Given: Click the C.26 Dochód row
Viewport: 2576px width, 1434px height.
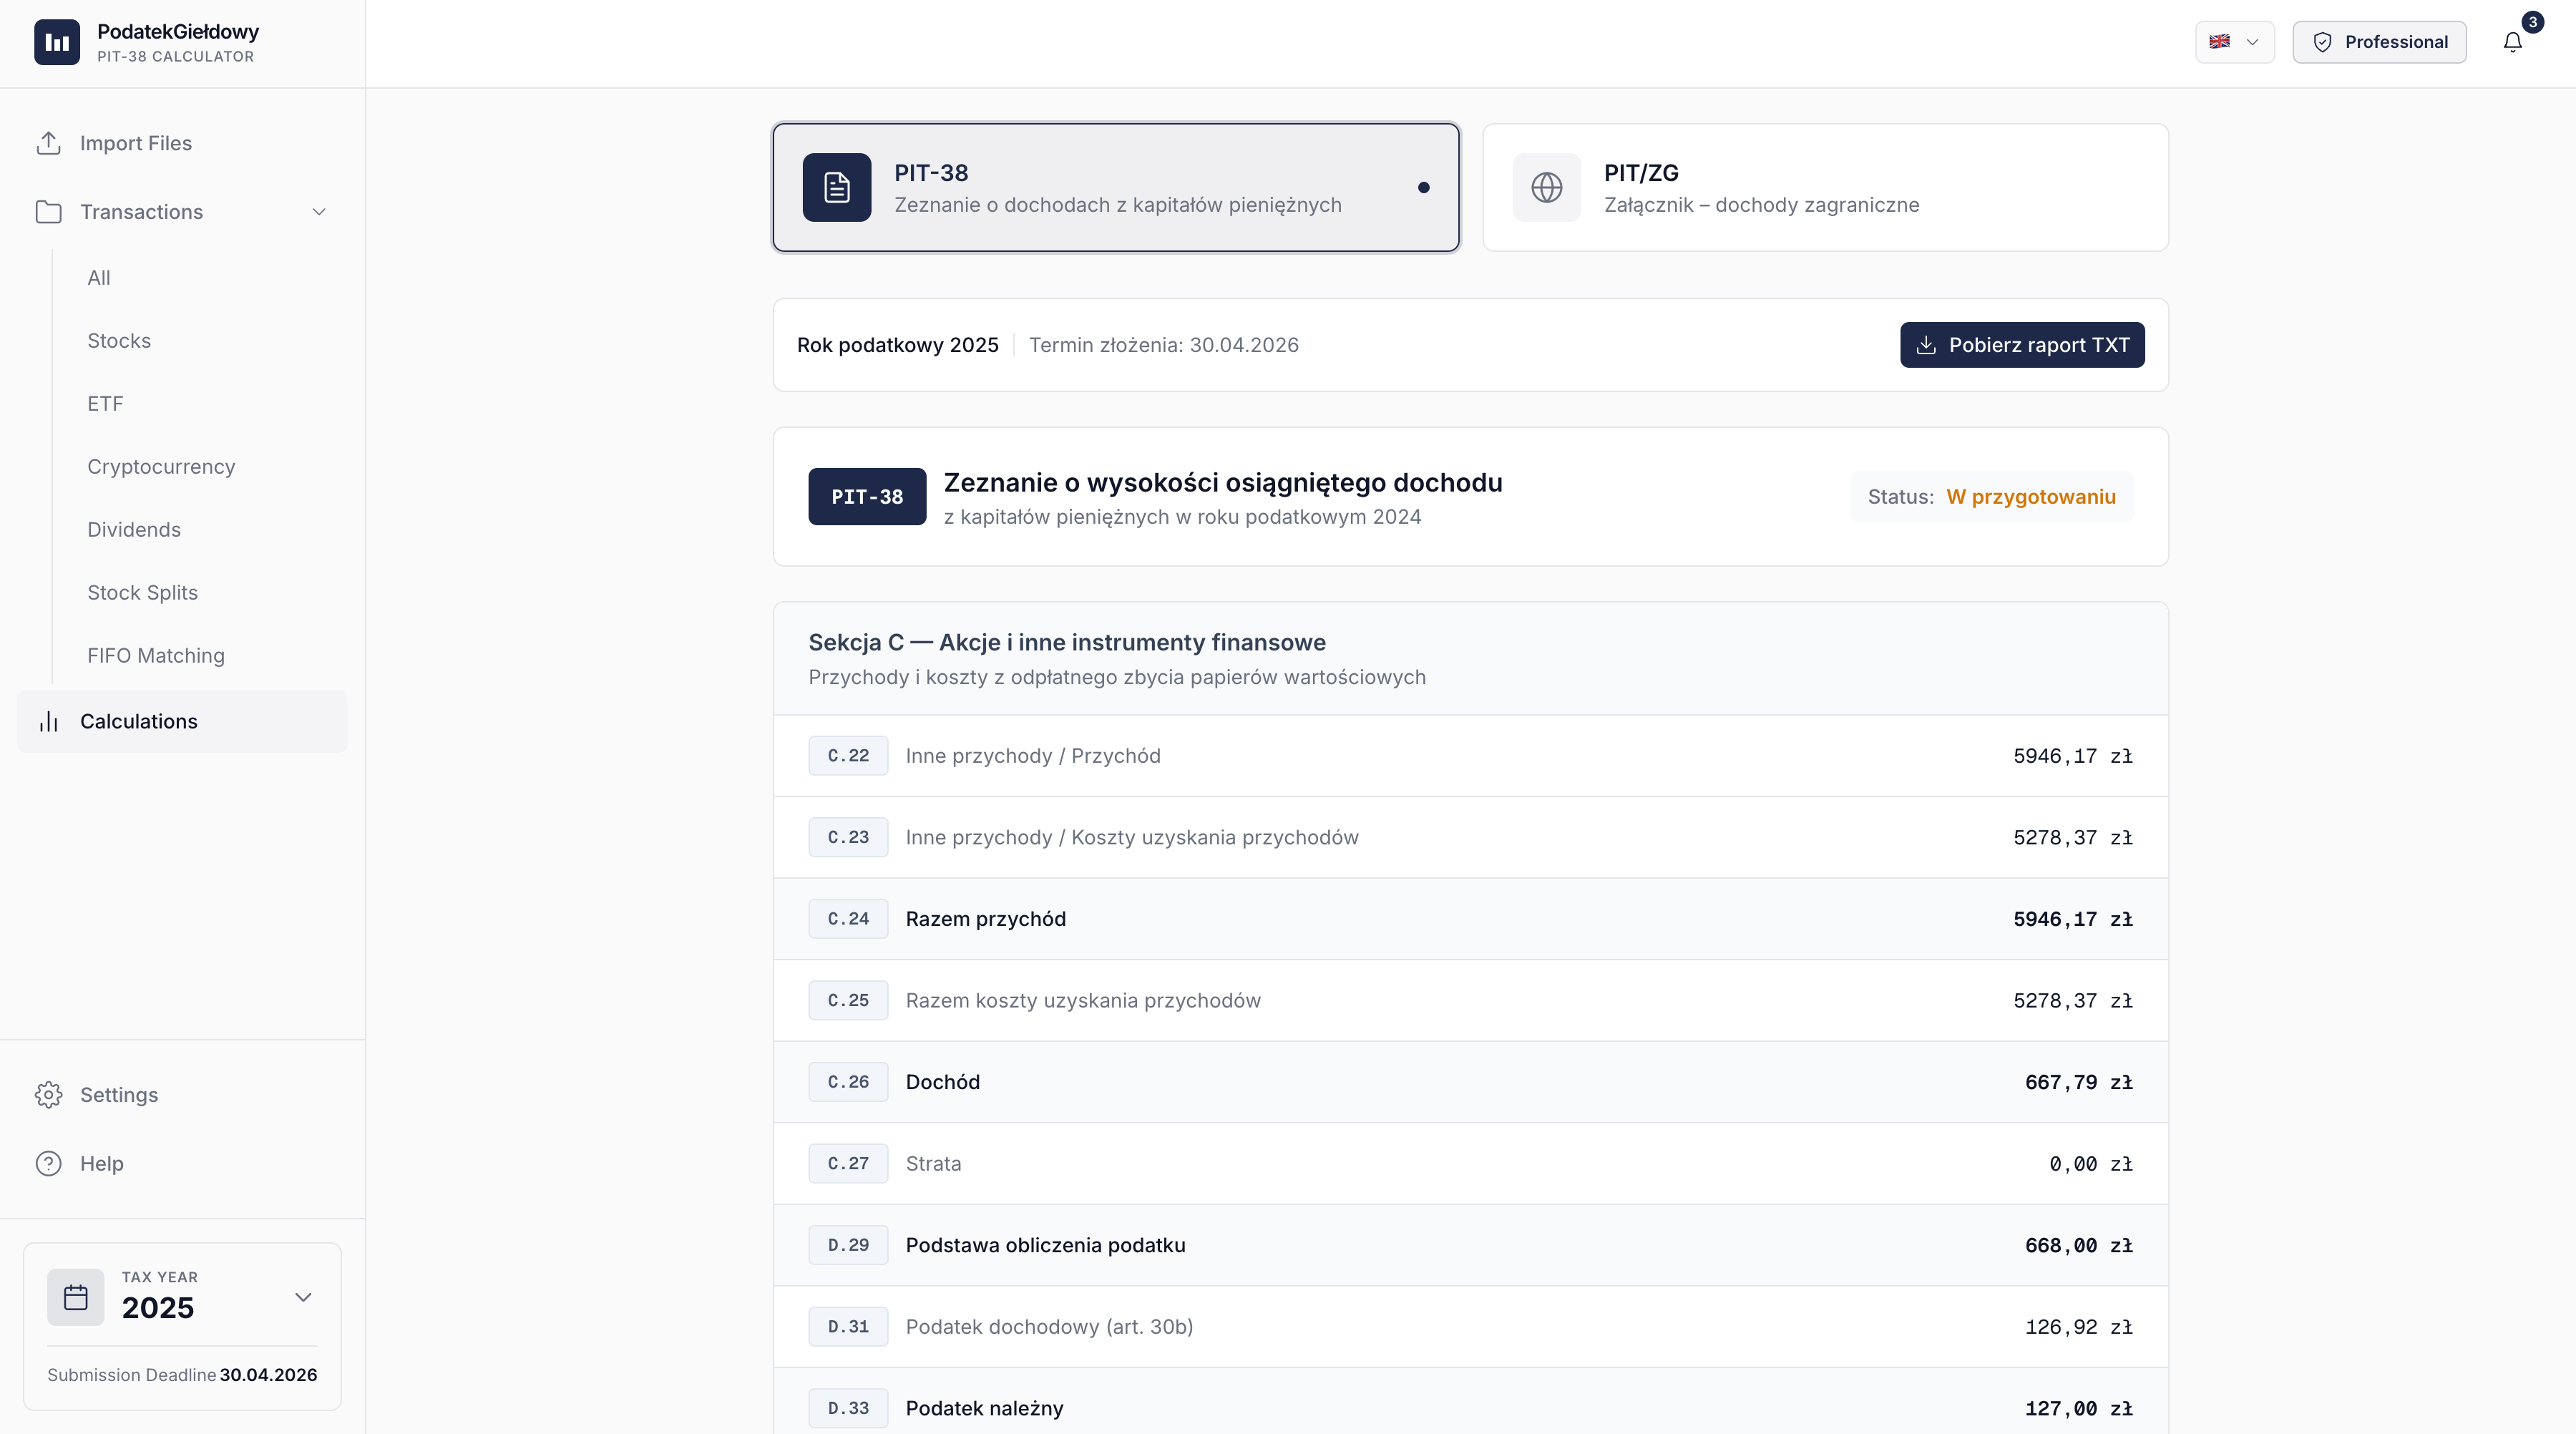Looking at the screenshot, I should coord(1470,1082).
